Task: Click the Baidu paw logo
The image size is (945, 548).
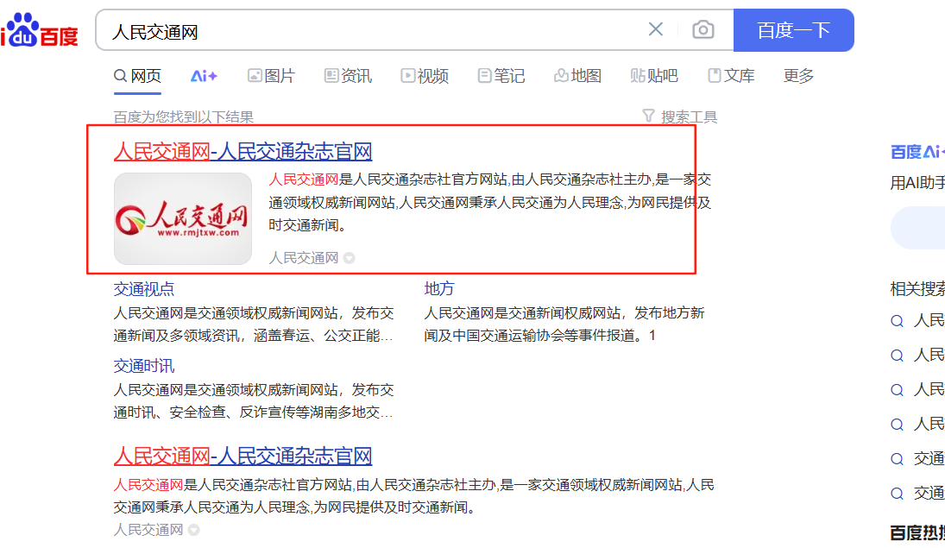Action: 39,30
